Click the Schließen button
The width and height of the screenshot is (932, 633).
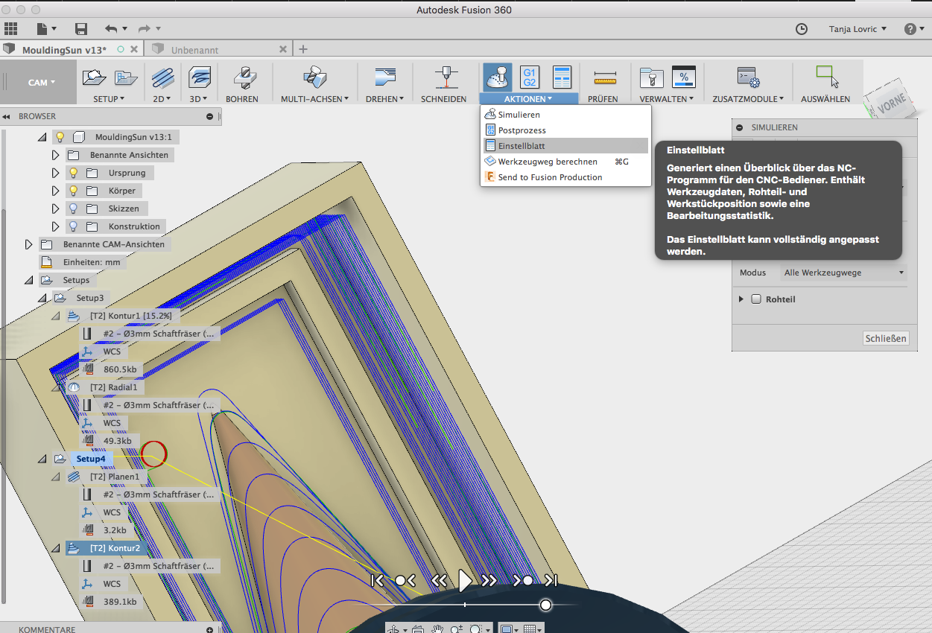click(x=886, y=338)
